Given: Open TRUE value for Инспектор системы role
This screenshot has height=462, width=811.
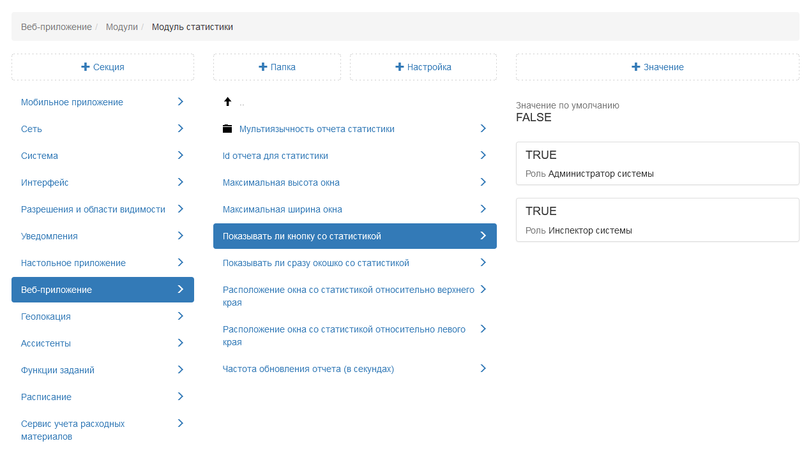Looking at the screenshot, I should point(657,220).
